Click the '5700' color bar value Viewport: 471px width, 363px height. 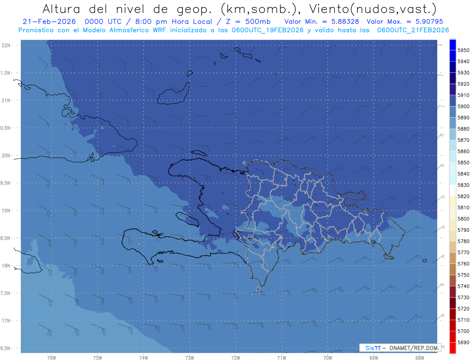pyautogui.click(x=464, y=331)
